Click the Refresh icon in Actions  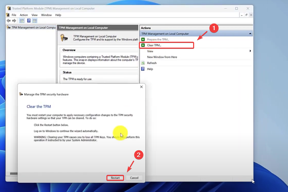pyautogui.click(x=143, y=63)
